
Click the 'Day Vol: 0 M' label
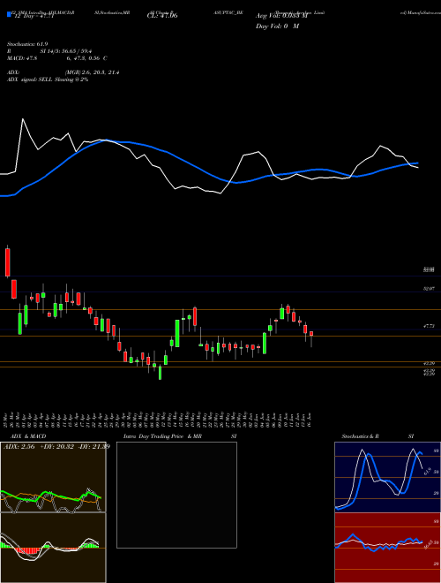pyautogui.click(x=277, y=26)
